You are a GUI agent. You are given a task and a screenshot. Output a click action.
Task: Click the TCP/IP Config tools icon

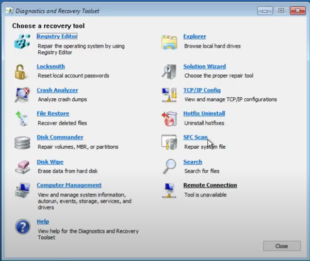pyautogui.click(x=169, y=95)
